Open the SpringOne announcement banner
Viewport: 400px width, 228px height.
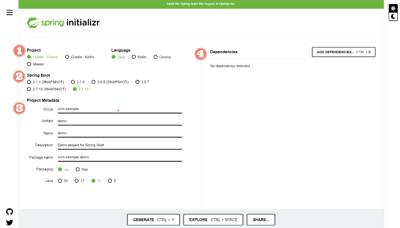(x=201, y=4)
